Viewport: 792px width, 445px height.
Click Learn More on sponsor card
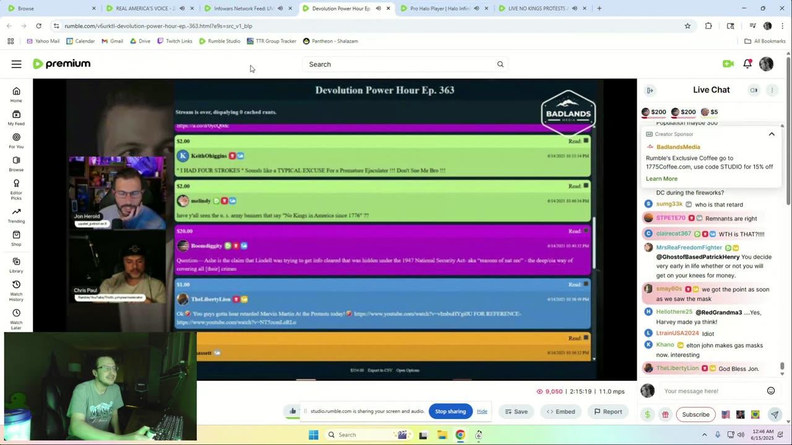[661, 179]
